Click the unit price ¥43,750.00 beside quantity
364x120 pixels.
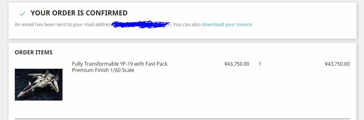click(237, 64)
